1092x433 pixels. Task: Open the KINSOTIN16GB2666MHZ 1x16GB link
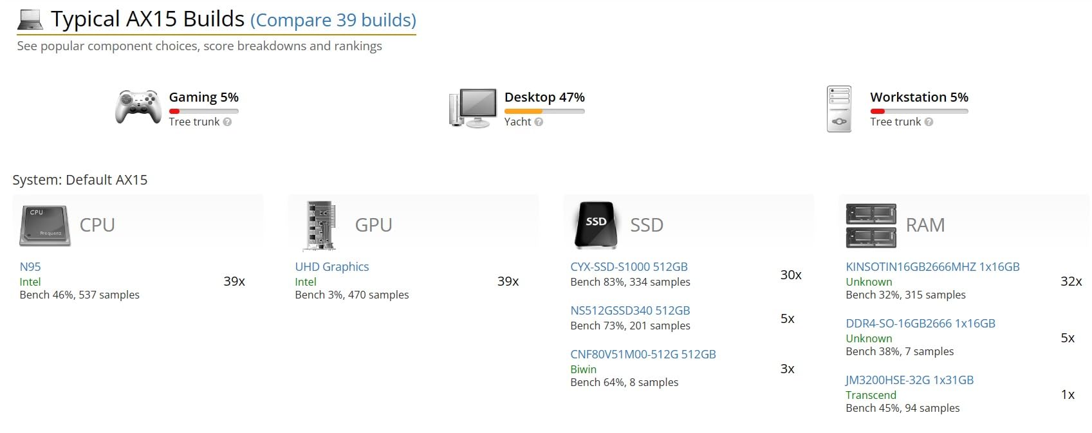point(932,267)
